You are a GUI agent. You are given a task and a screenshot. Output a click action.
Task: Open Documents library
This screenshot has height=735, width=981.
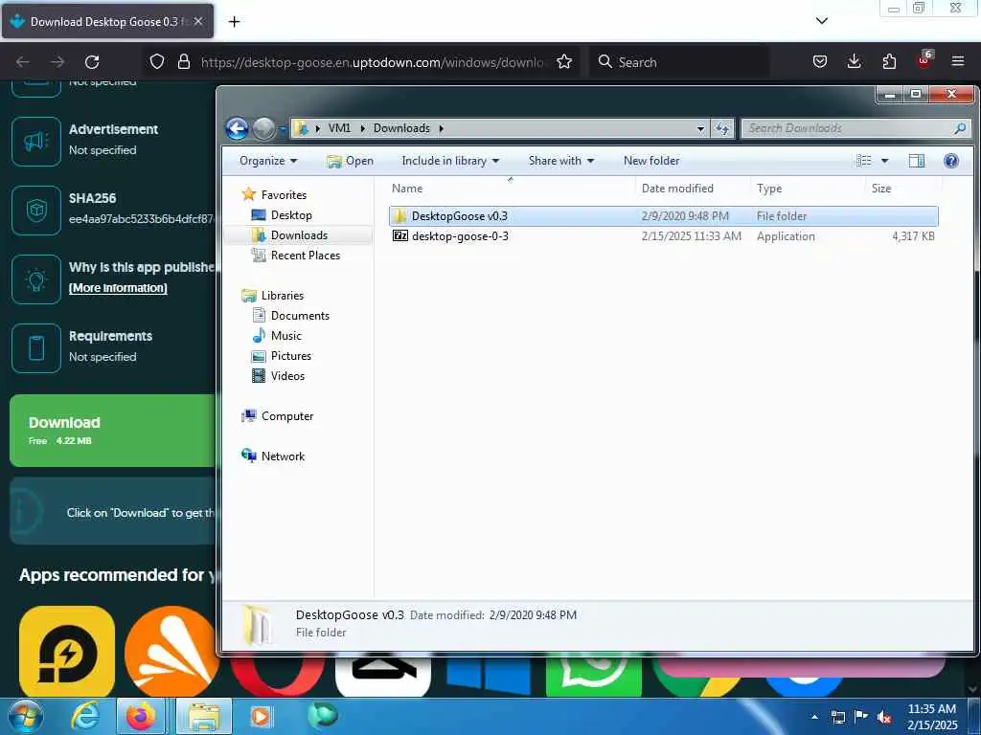[300, 316]
